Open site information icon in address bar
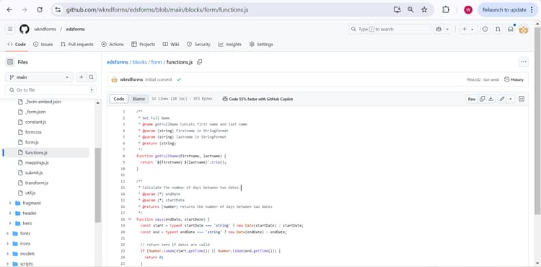 (58, 10)
